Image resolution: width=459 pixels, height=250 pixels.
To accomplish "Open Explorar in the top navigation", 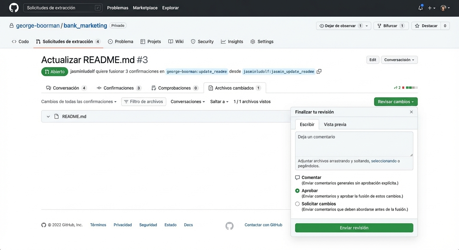I will 170,8.
